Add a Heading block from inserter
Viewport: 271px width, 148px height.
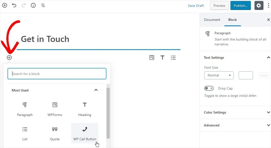click(x=85, y=109)
